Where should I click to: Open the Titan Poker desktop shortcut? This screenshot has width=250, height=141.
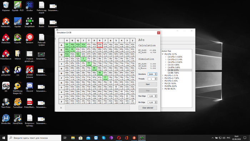pos(6,103)
